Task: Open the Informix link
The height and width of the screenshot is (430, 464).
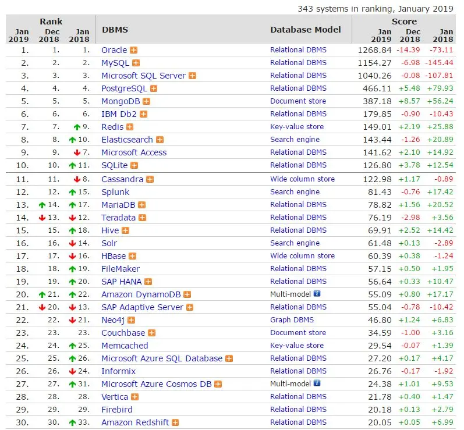Action: pos(118,371)
